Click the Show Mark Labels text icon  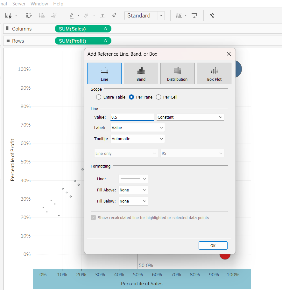coord(102,15)
